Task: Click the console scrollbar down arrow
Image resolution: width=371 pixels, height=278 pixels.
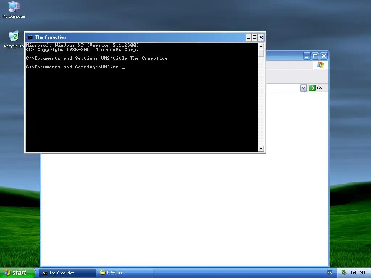Action: click(261, 148)
